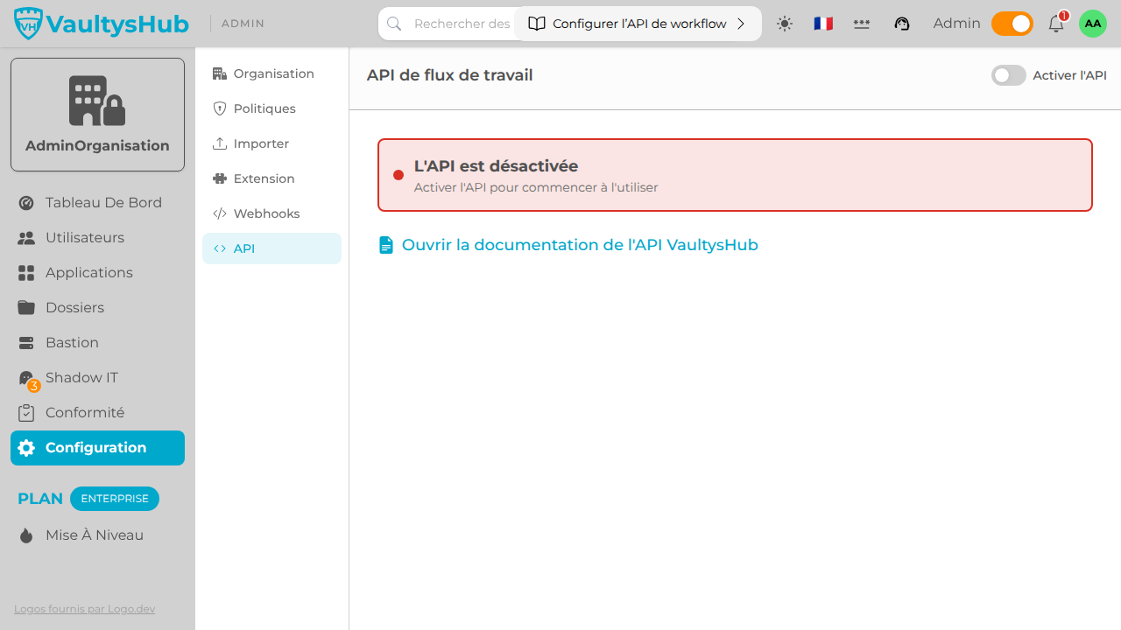Click the Webhooks code icon
The height and width of the screenshot is (630, 1121).
pyautogui.click(x=220, y=213)
